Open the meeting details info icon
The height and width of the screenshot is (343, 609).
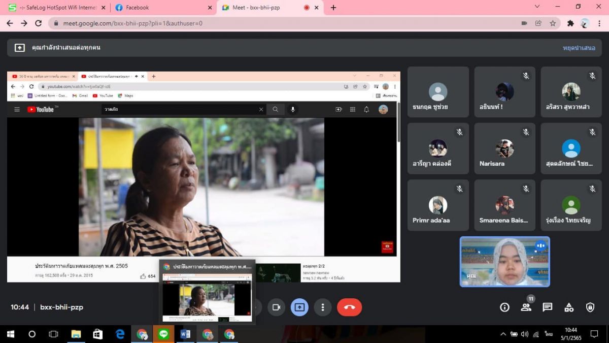click(x=504, y=307)
